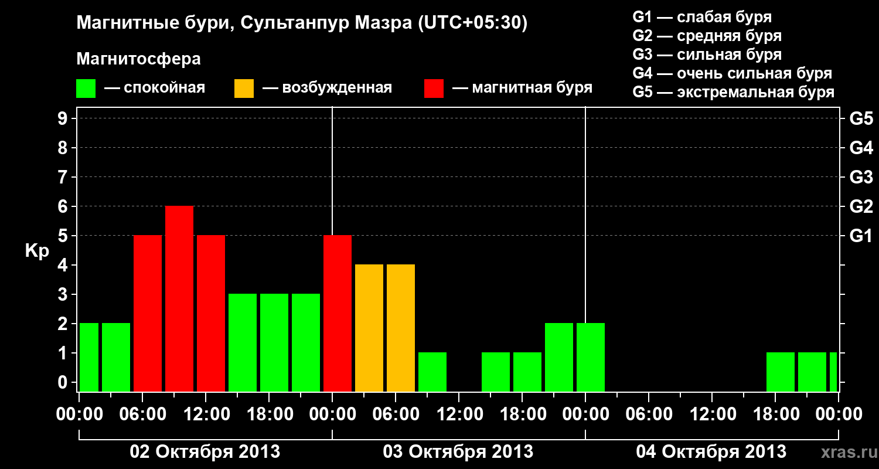
Task: Click the '— магнитная буря' legend label
Action: tap(522, 89)
